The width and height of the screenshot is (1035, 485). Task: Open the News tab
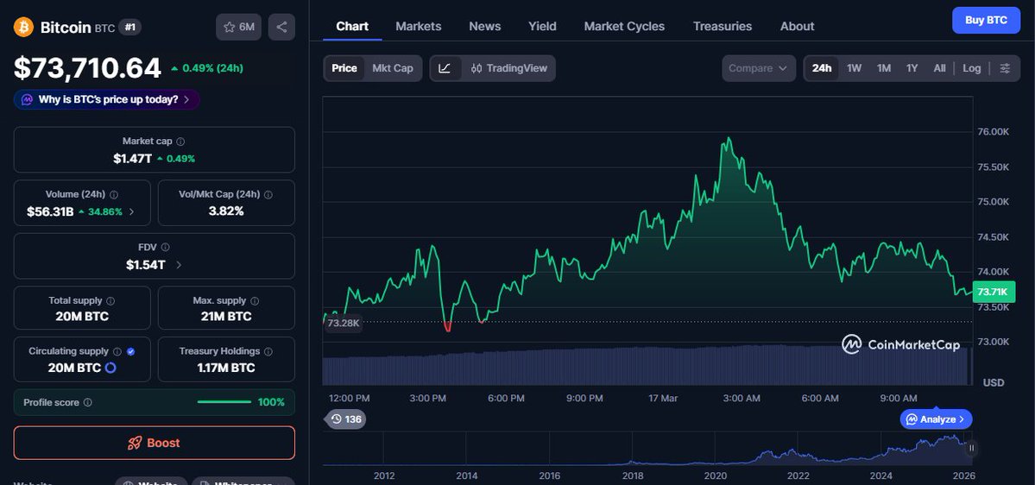click(x=485, y=27)
